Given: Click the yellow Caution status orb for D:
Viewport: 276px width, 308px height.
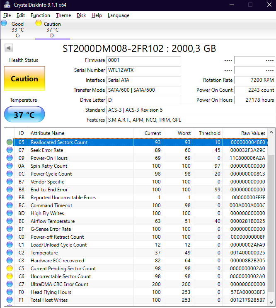Looking at the screenshot, I should (x=39, y=23).
